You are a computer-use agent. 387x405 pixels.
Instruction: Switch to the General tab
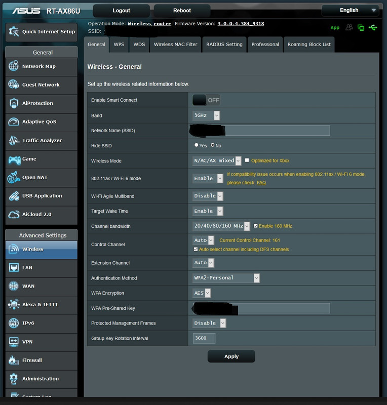tap(96, 45)
